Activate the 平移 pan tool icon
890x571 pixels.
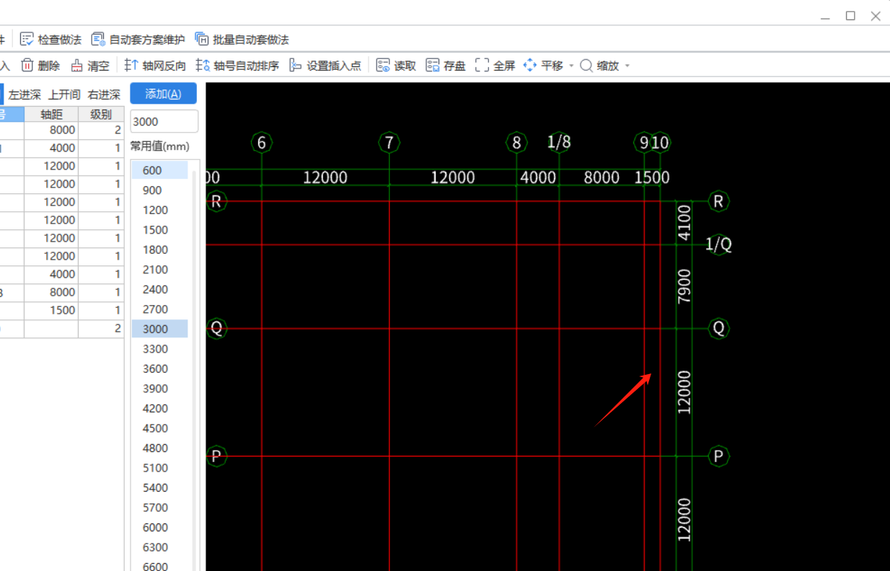tap(530, 66)
